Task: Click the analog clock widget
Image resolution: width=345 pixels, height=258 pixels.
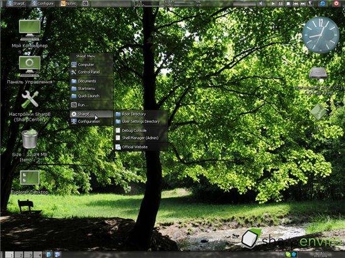Action: pos(321,35)
